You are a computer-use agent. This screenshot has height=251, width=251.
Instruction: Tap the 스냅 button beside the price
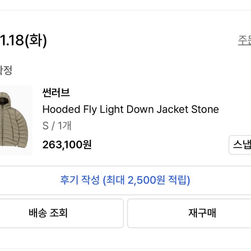[x=240, y=145]
